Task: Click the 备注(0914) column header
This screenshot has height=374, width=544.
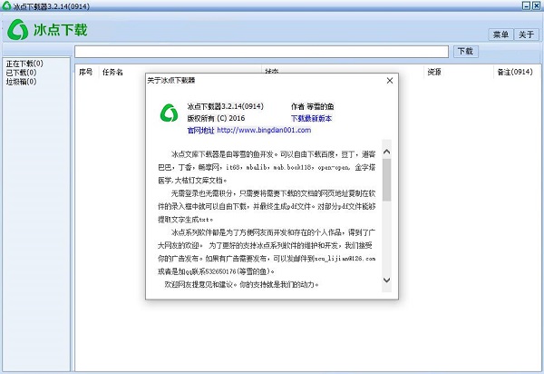Action: click(515, 72)
